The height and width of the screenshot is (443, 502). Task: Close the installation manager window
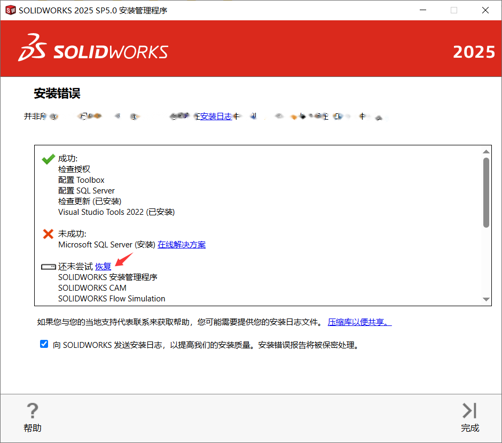point(485,10)
